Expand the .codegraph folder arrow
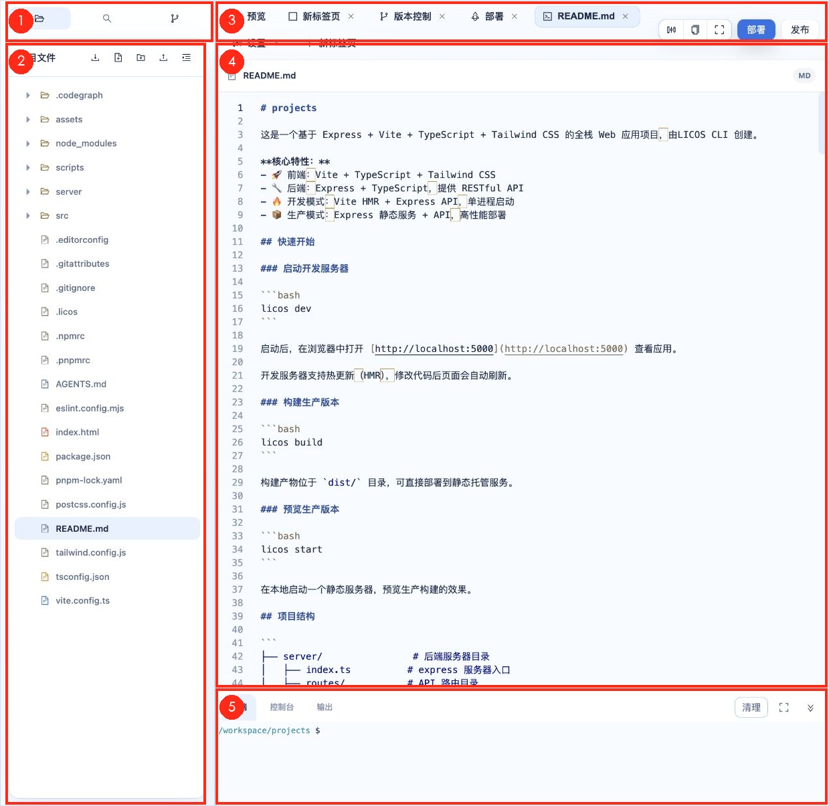Image resolution: width=829 pixels, height=806 pixels. (28, 95)
